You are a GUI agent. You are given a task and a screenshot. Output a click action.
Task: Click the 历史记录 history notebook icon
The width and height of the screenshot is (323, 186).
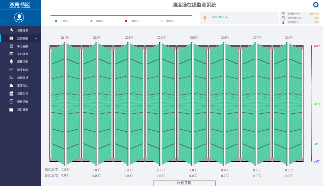point(11,93)
